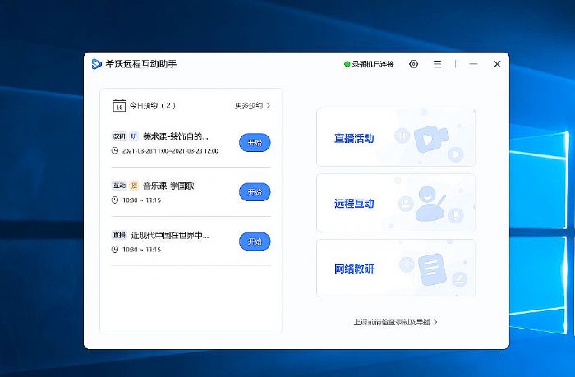575x377 pixels.
Task: Click the 希沃远程互动助手 window title text
Action: click(141, 64)
